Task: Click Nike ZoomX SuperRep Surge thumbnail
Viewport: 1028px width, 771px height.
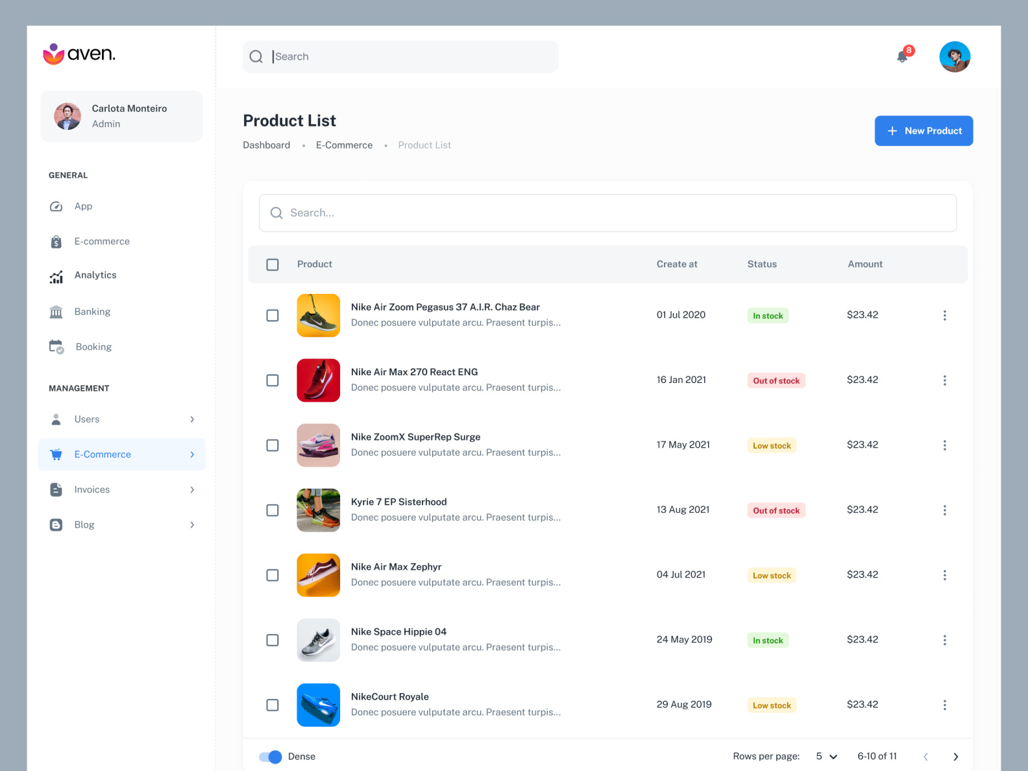Action: click(319, 445)
